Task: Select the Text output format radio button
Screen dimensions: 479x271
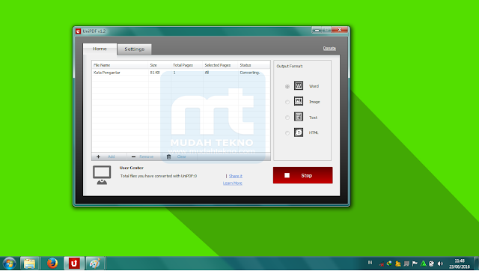Action: point(287,118)
